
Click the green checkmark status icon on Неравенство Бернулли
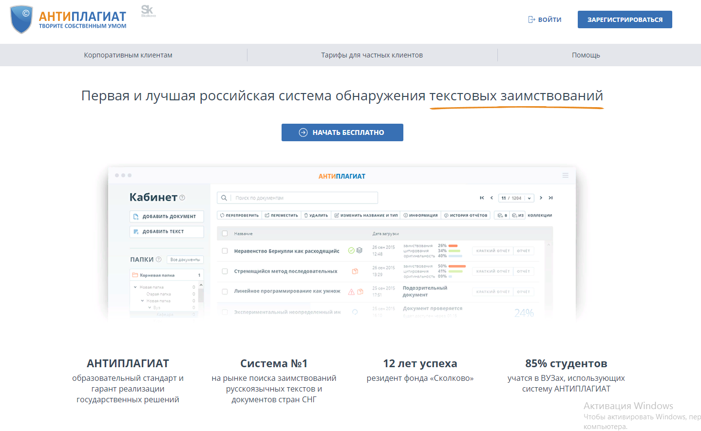[351, 250]
